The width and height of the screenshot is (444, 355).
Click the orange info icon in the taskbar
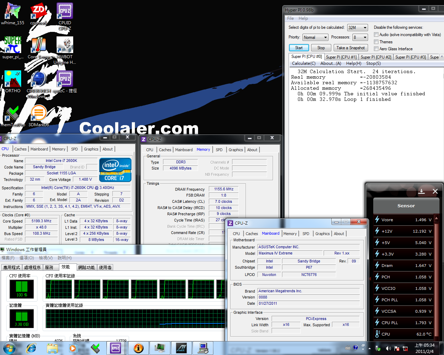[x=138, y=348]
